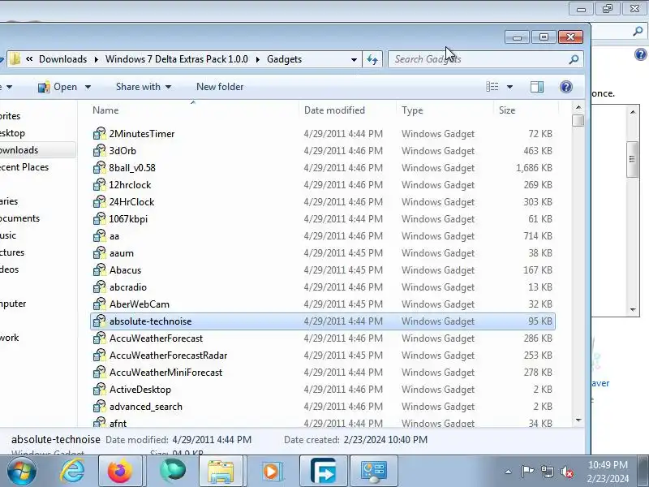Click the abcradio gadget file icon
Image resolution: width=649 pixels, height=487 pixels.
click(x=99, y=287)
